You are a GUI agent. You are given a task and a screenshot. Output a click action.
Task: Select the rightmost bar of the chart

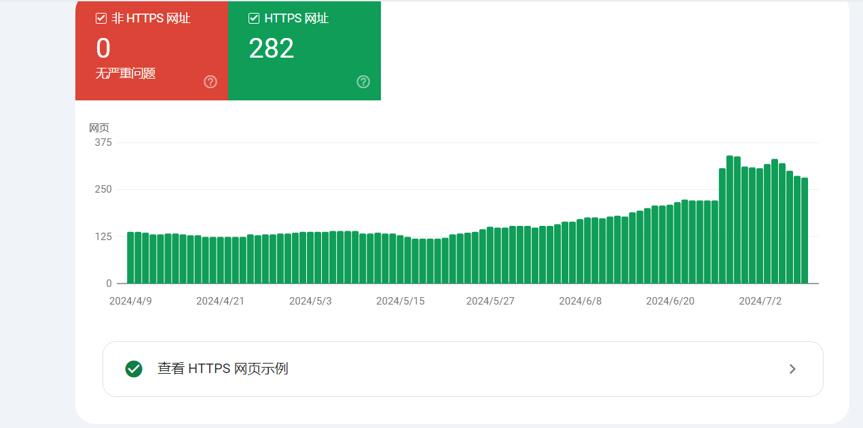coord(805,231)
